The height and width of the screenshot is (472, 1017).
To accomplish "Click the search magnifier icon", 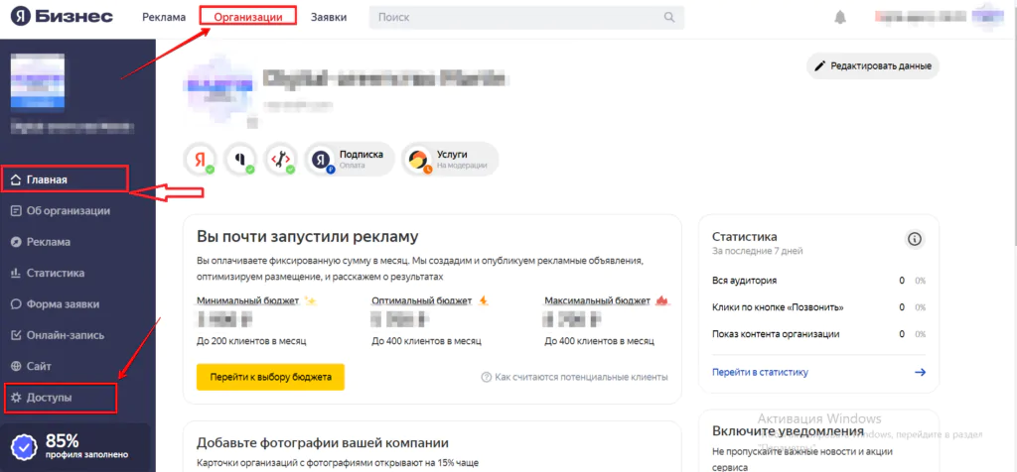I will (x=670, y=18).
